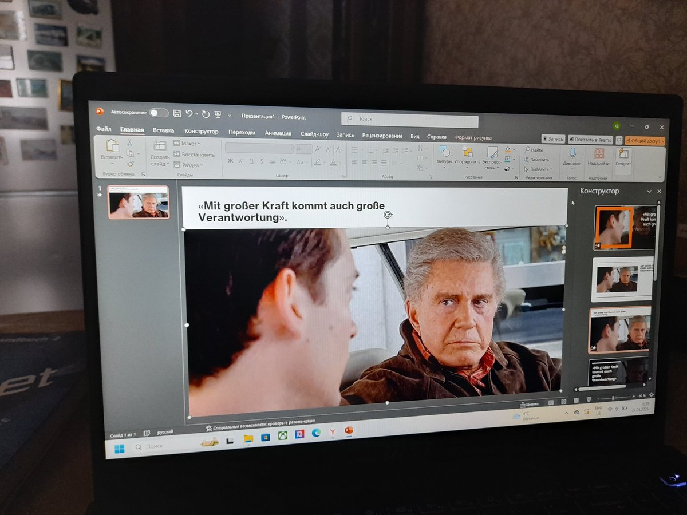Toggle strikethrough formatting

click(x=274, y=162)
